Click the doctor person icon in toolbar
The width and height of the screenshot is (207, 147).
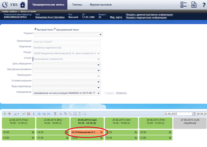[80, 114]
